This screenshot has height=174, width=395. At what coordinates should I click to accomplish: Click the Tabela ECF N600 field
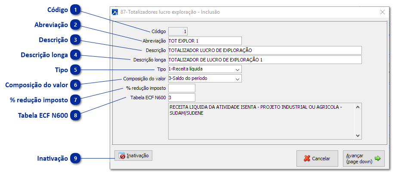(x=182, y=97)
